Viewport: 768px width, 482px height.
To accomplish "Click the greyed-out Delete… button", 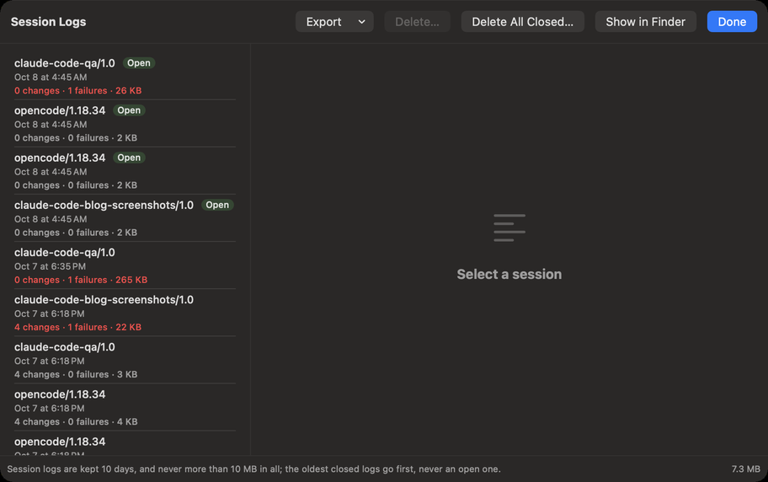I will pyautogui.click(x=417, y=22).
